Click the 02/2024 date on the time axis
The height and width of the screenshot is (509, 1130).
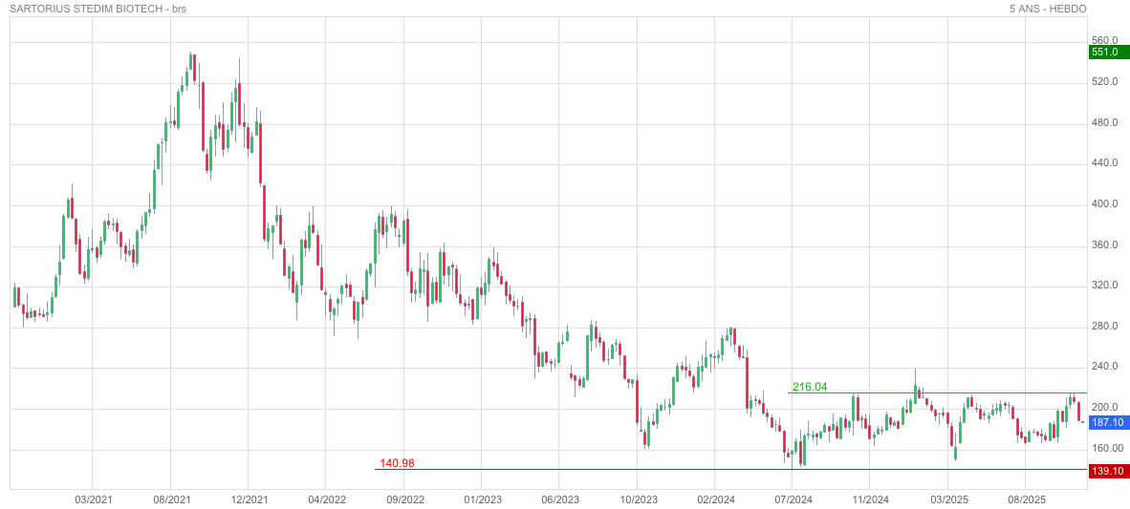pos(715,499)
